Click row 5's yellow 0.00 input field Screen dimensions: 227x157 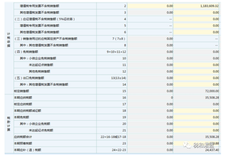(196, 26)
